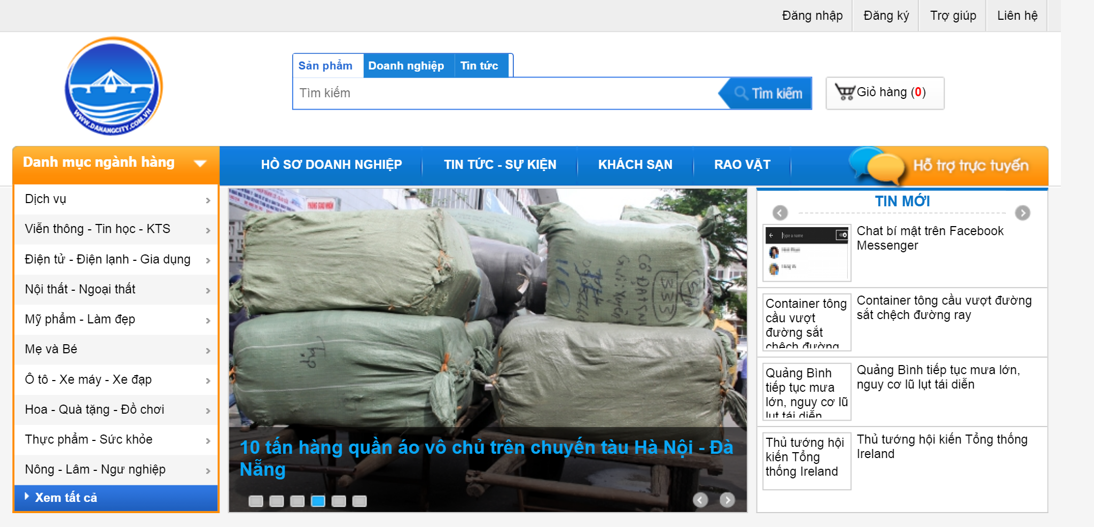Expand the Mẹ và Bé arrow
The height and width of the screenshot is (527, 1094).
point(208,351)
